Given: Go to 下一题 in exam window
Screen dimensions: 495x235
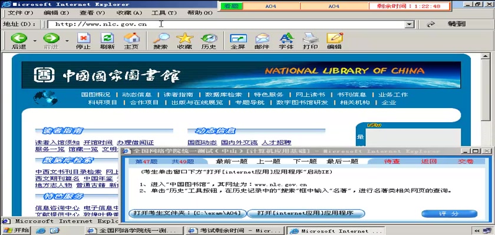Looking at the screenshot, I should pyautogui.click(x=305, y=162).
